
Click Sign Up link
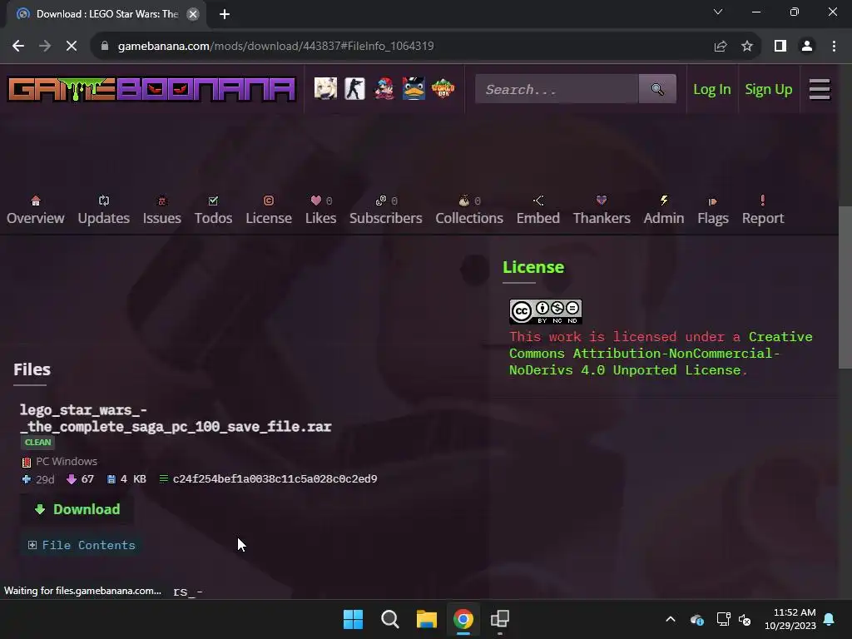click(x=768, y=89)
